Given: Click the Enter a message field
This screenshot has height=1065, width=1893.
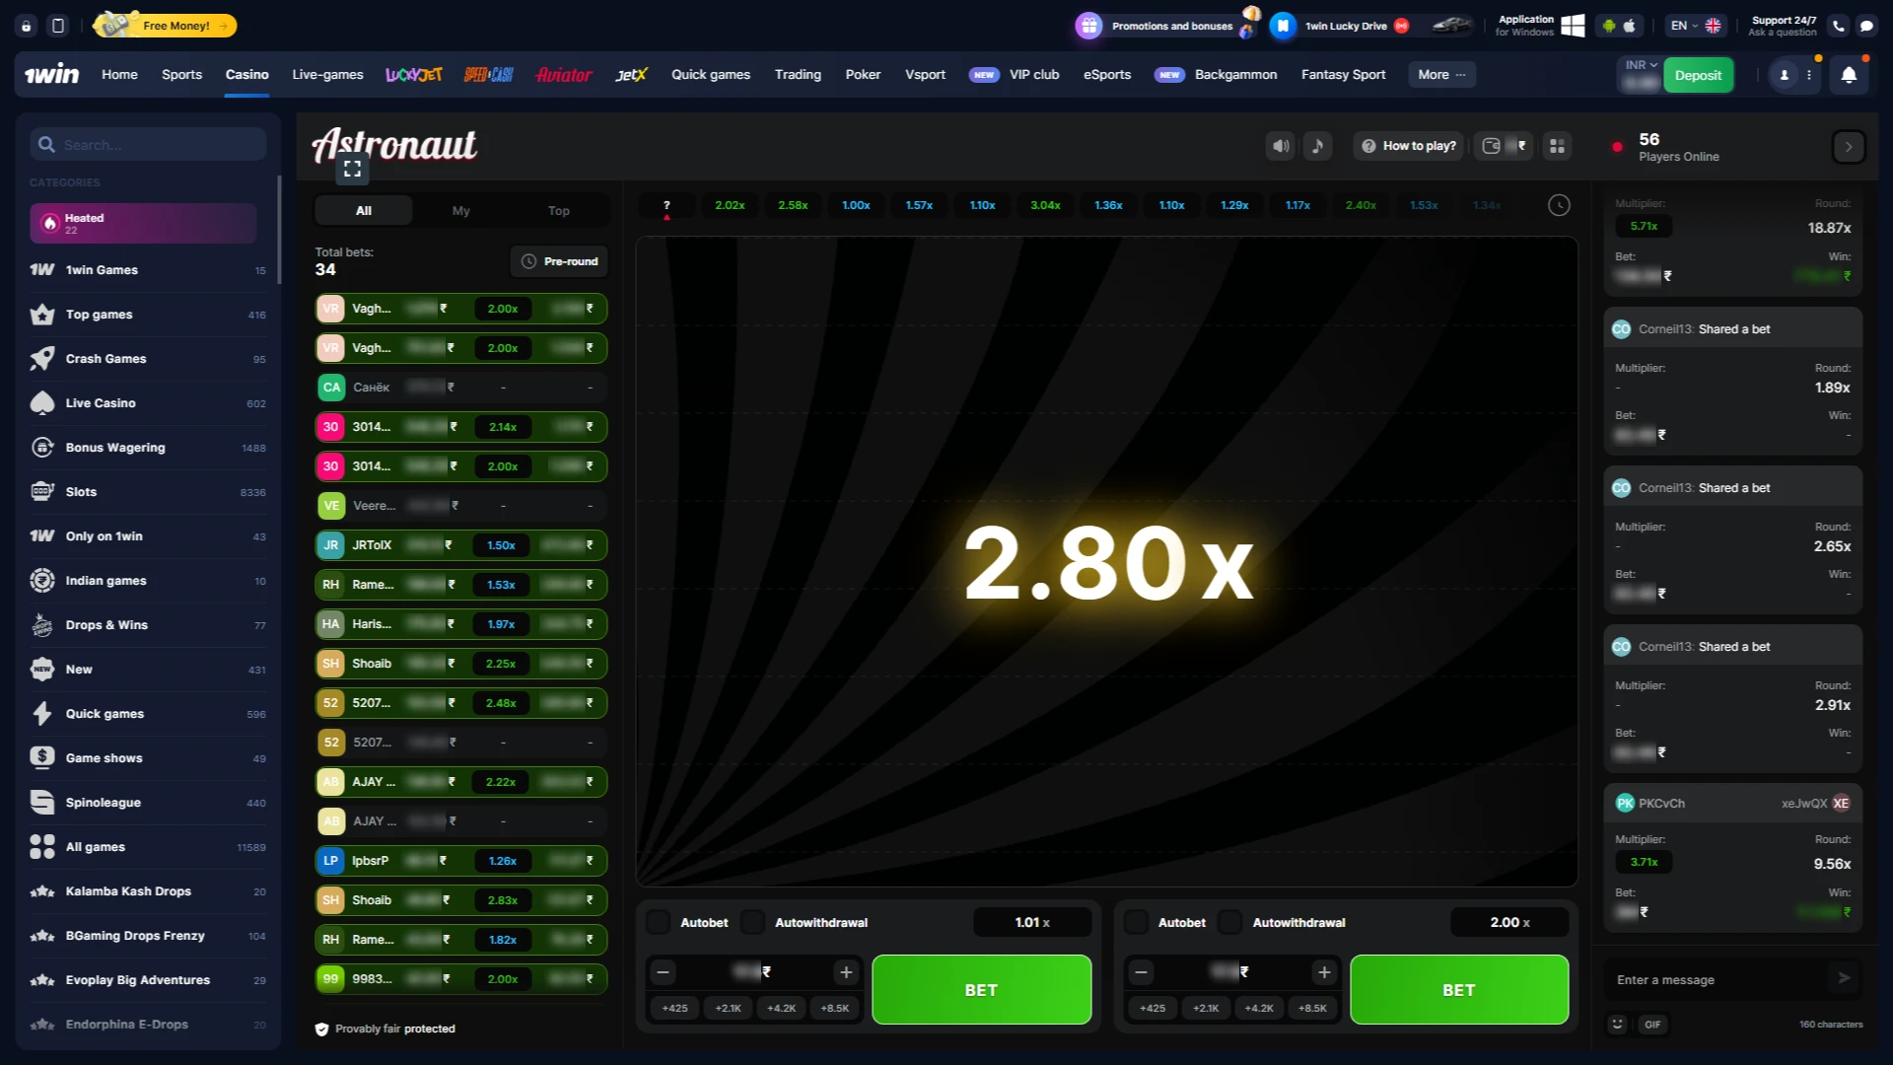Looking at the screenshot, I should point(1716,979).
